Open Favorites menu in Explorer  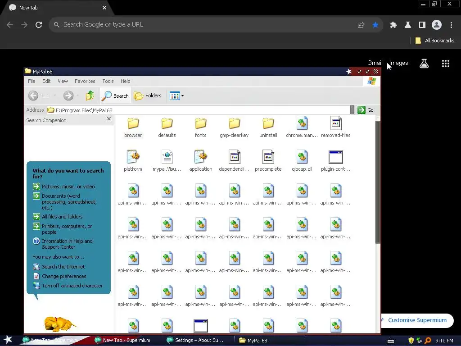85,81
